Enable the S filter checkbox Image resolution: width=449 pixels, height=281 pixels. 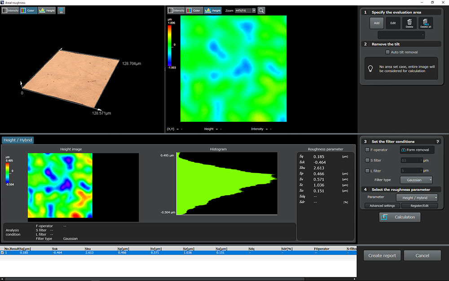[x=368, y=160]
